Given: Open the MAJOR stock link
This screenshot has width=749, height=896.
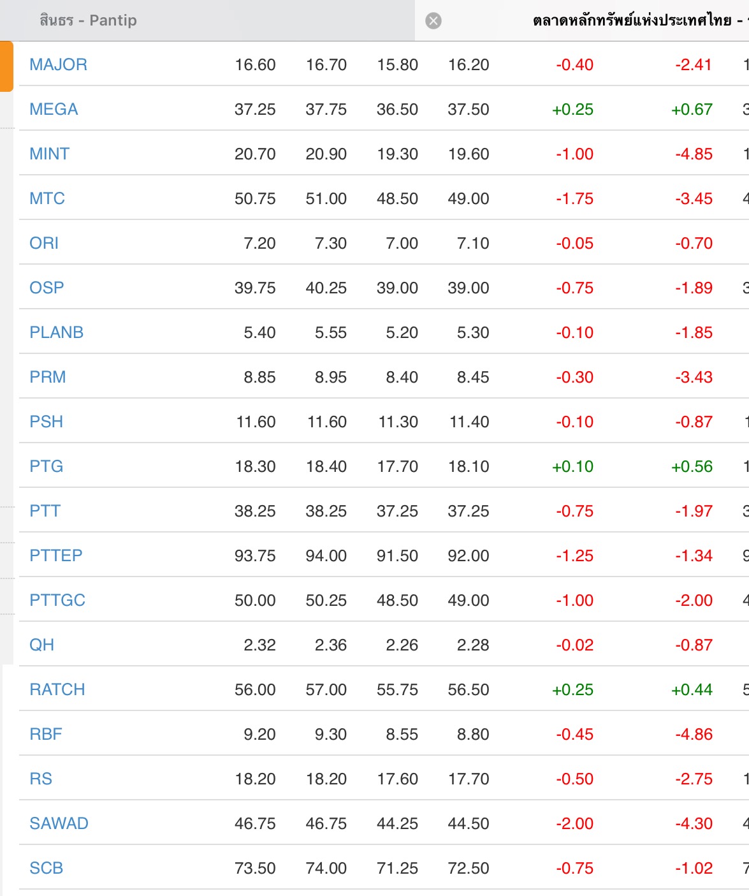Looking at the screenshot, I should [x=58, y=64].
